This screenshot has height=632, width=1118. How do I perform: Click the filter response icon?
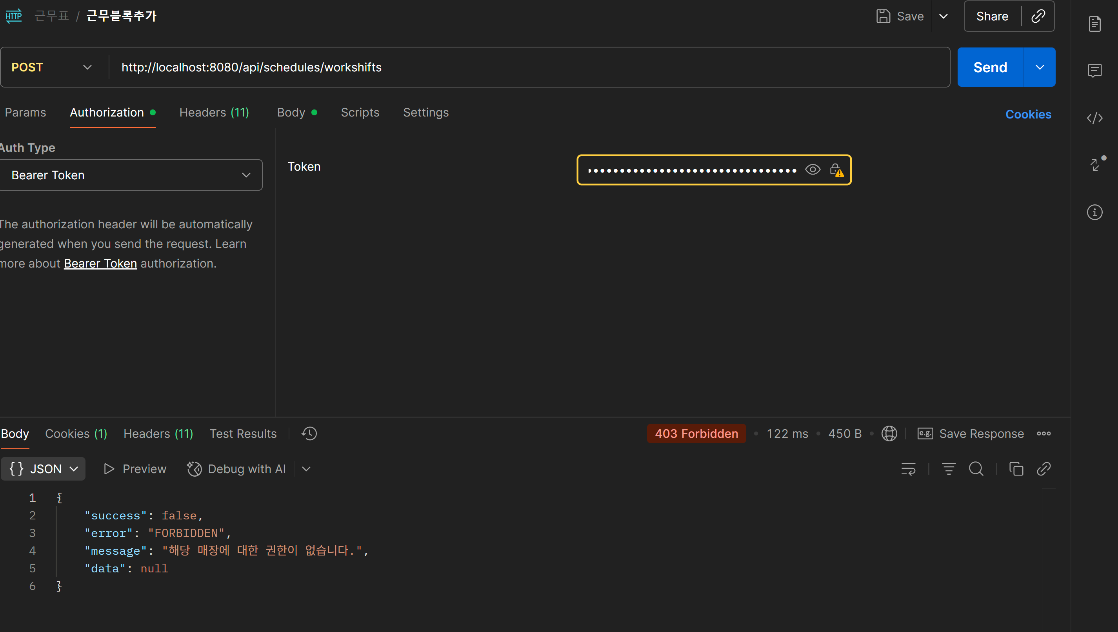(x=948, y=469)
